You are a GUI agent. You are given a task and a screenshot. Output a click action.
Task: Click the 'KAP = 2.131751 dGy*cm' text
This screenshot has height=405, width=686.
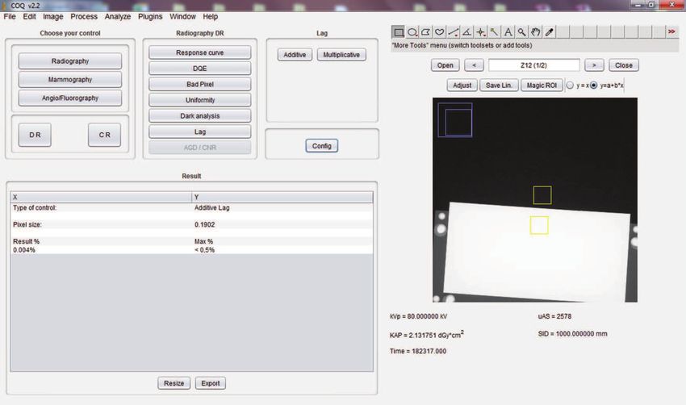pyautogui.click(x=427, y=334)
